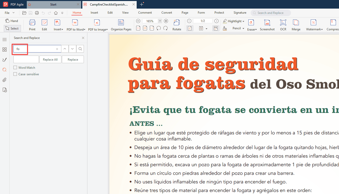Click the Replace All button

[50, 59]
